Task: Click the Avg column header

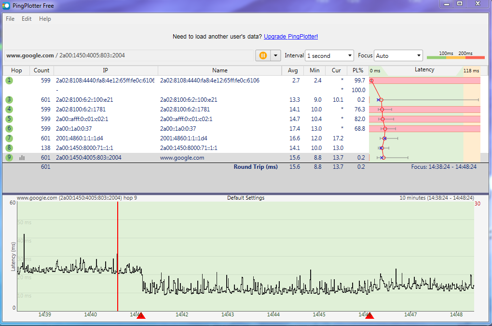Action: (x=293, y=70)
